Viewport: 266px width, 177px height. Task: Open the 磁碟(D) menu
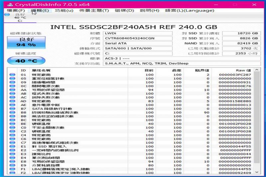pos(124,11)
